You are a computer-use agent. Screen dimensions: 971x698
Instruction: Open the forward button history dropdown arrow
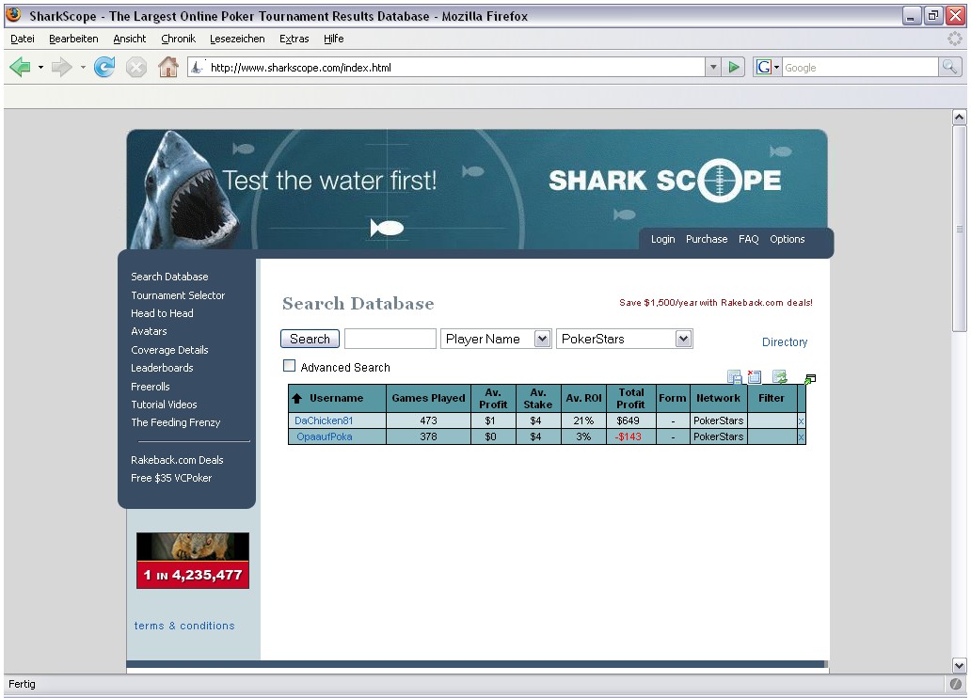(83, 67)
